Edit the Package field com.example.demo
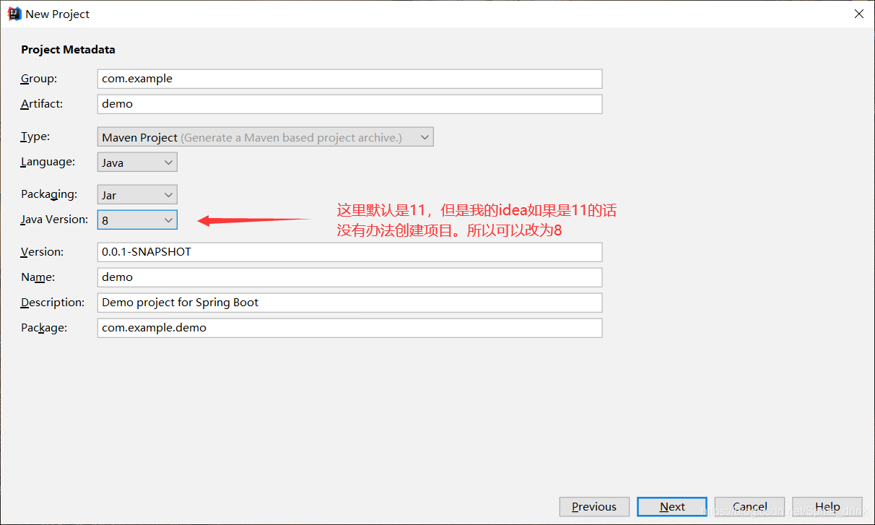 pos(349,328)
